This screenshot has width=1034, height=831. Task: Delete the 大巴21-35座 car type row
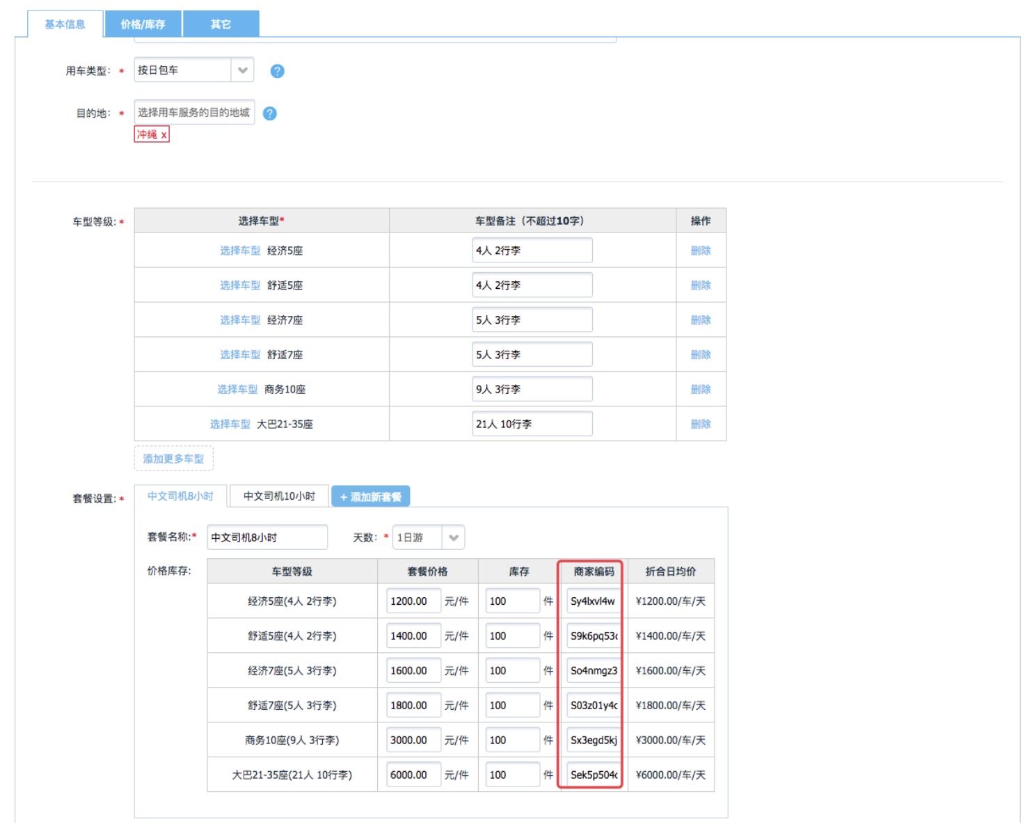[700, 424]
